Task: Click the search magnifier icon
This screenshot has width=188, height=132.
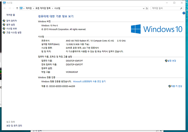Action: [181, 8]
